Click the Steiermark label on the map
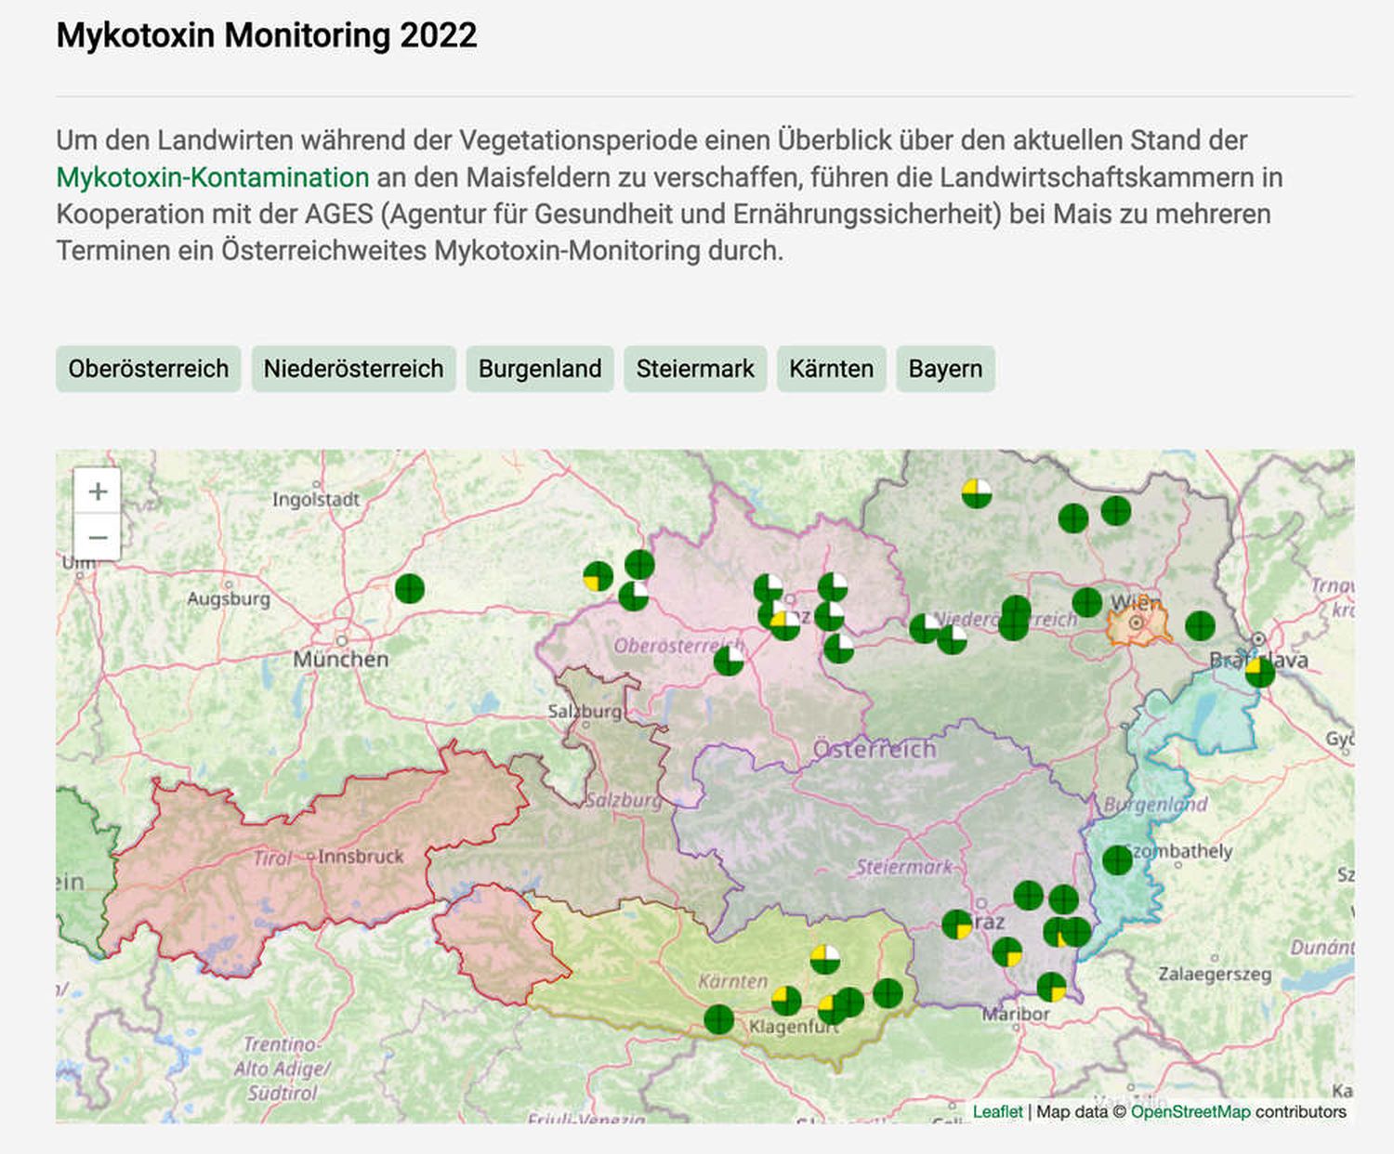 [904, 867]
